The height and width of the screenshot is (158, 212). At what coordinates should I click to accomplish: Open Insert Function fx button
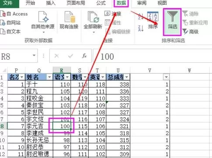point(84,56)
